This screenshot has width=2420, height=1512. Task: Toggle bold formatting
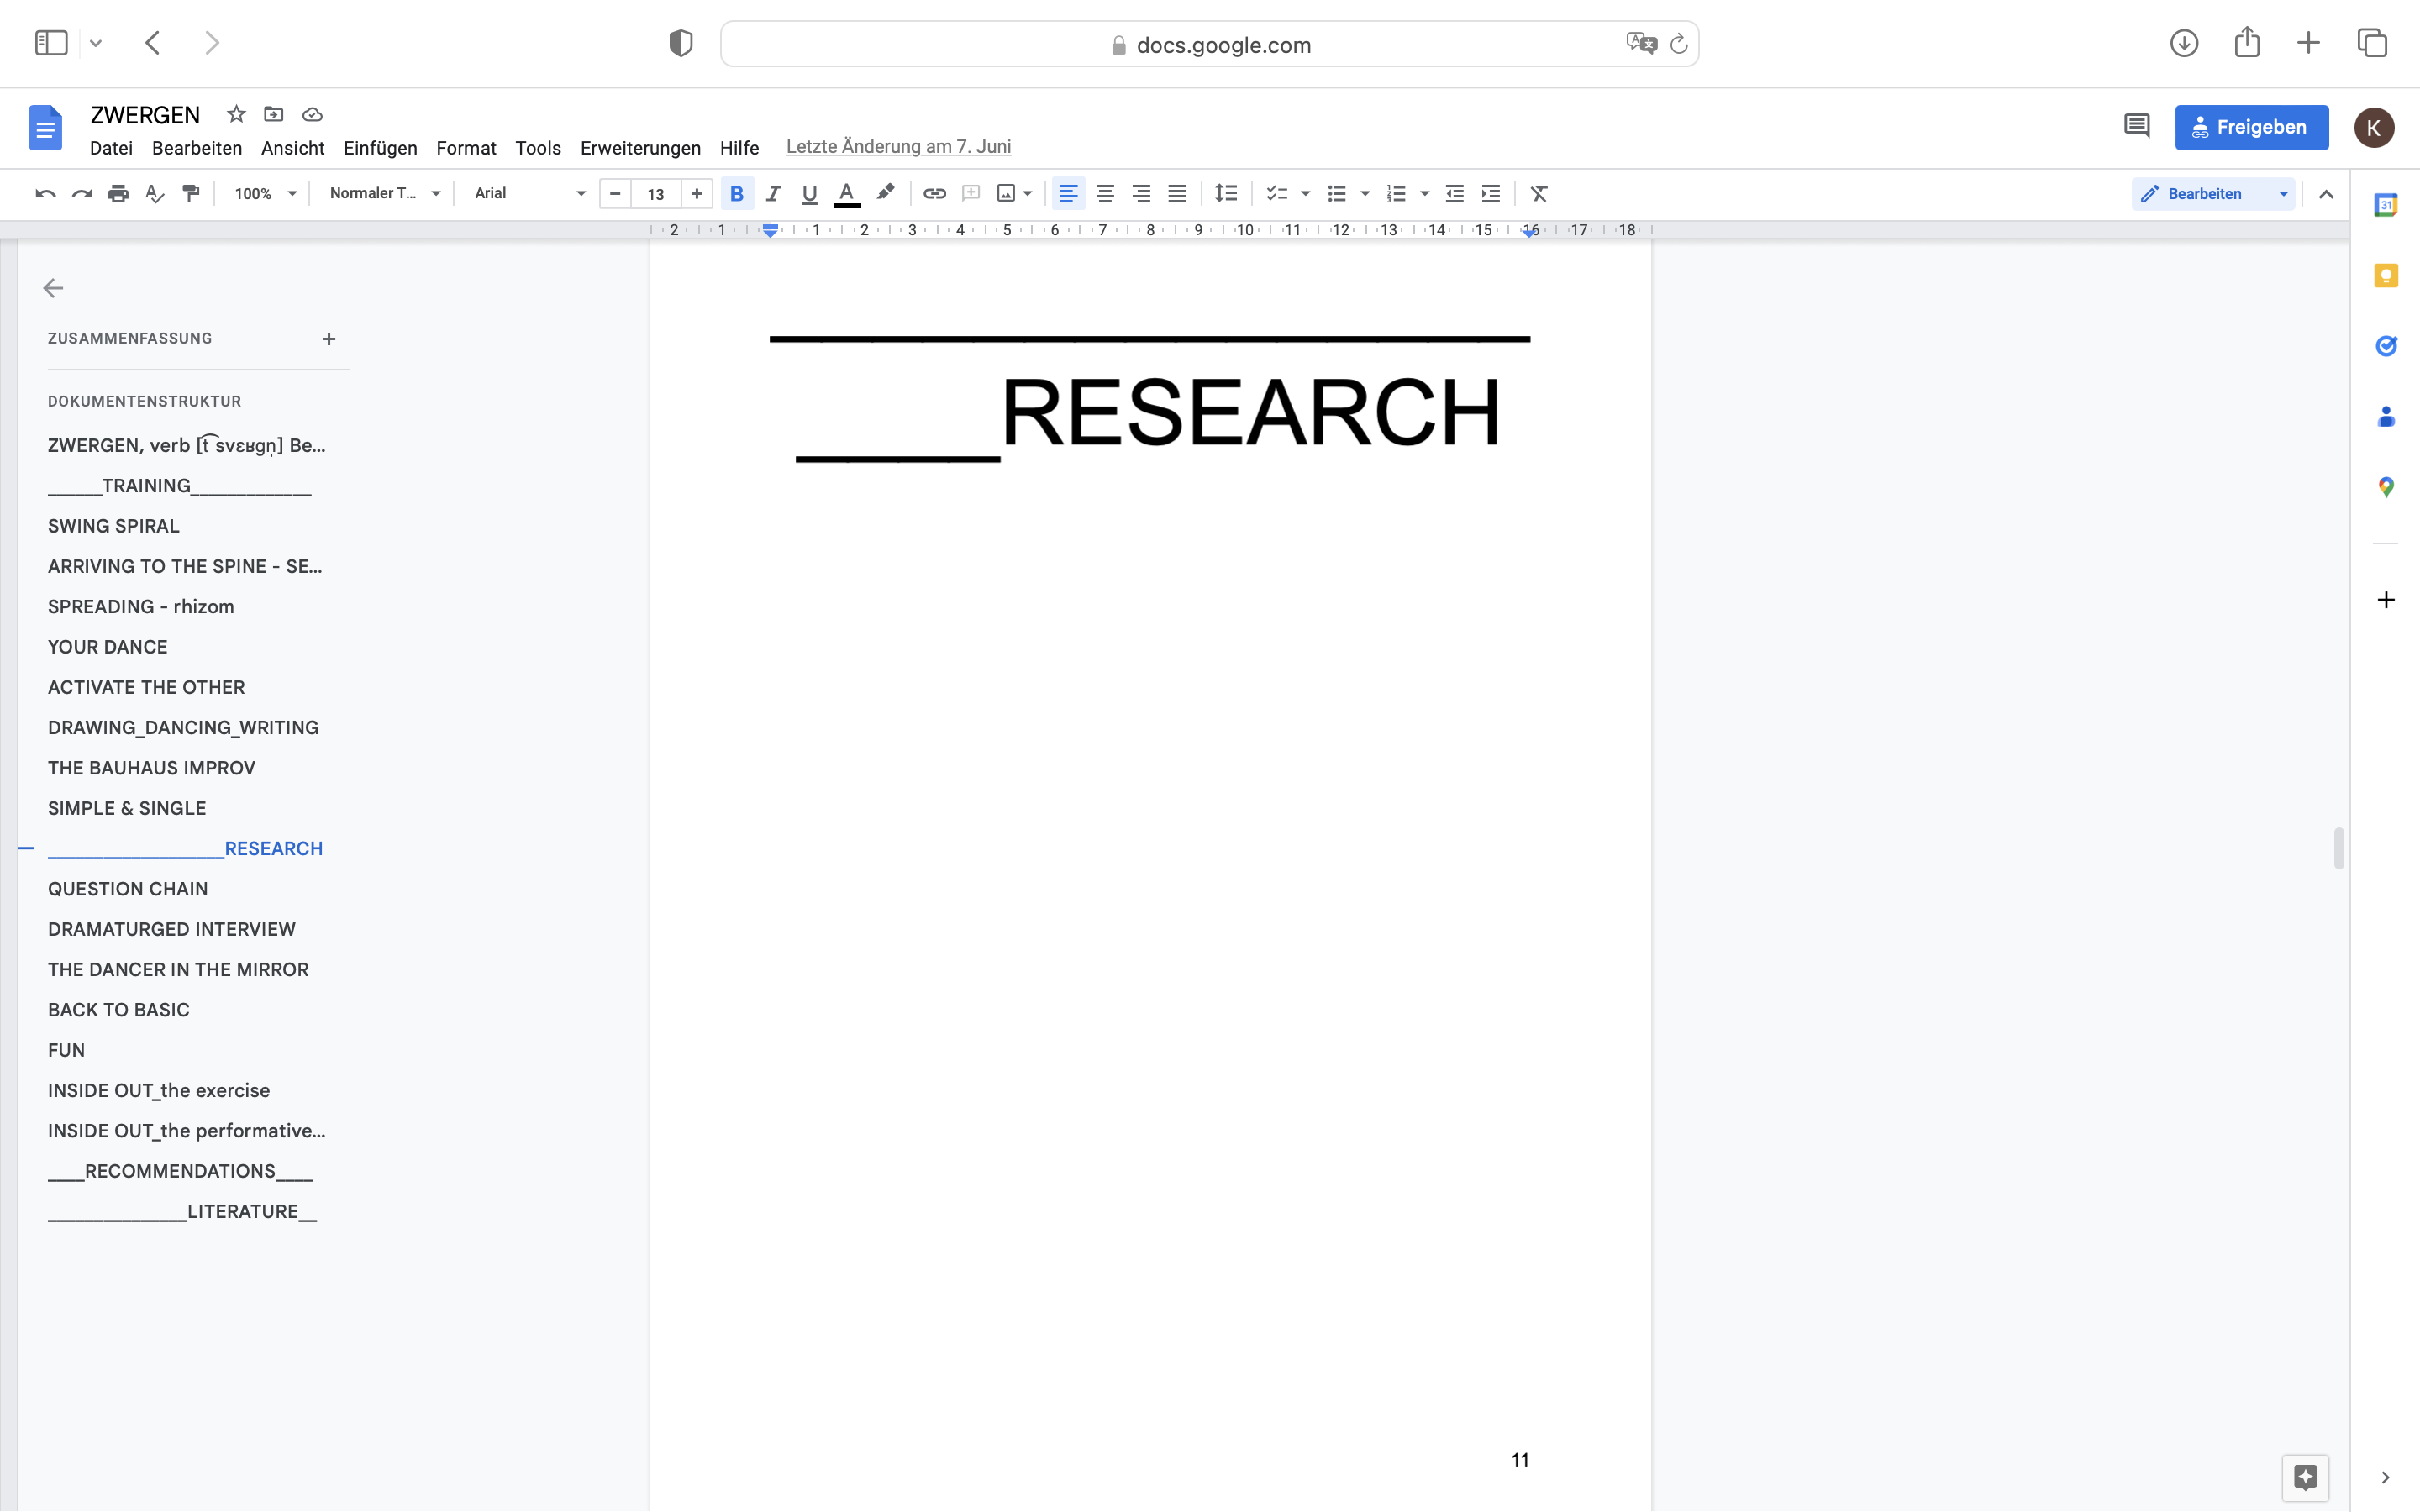737,194
